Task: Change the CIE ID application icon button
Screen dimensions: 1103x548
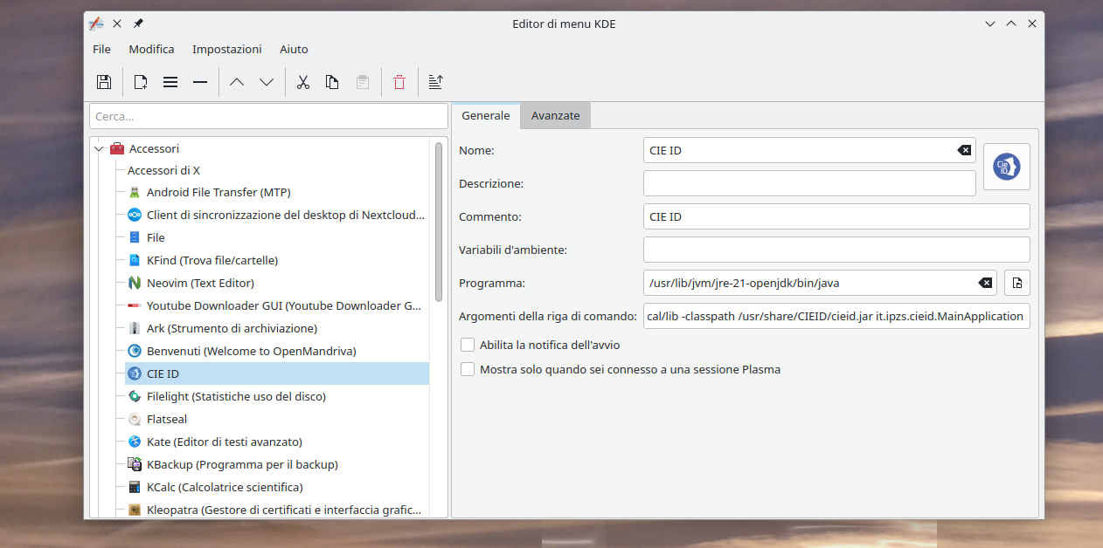Action: 1007,167
